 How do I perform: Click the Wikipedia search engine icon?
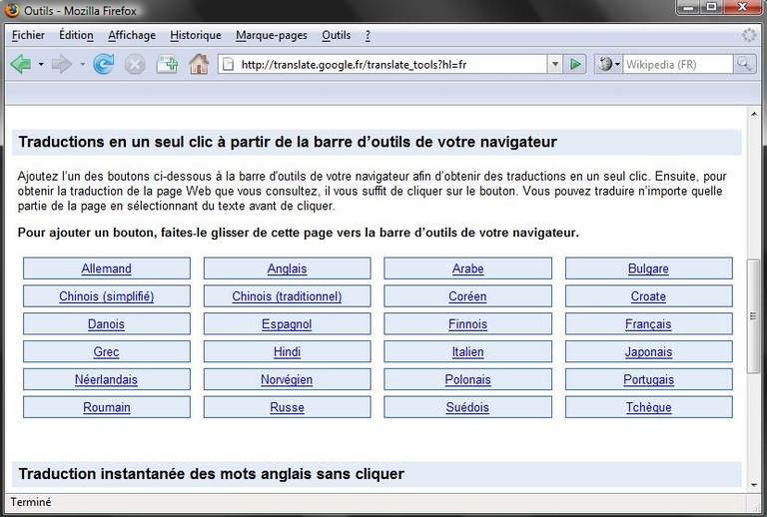tap(605, 64)
